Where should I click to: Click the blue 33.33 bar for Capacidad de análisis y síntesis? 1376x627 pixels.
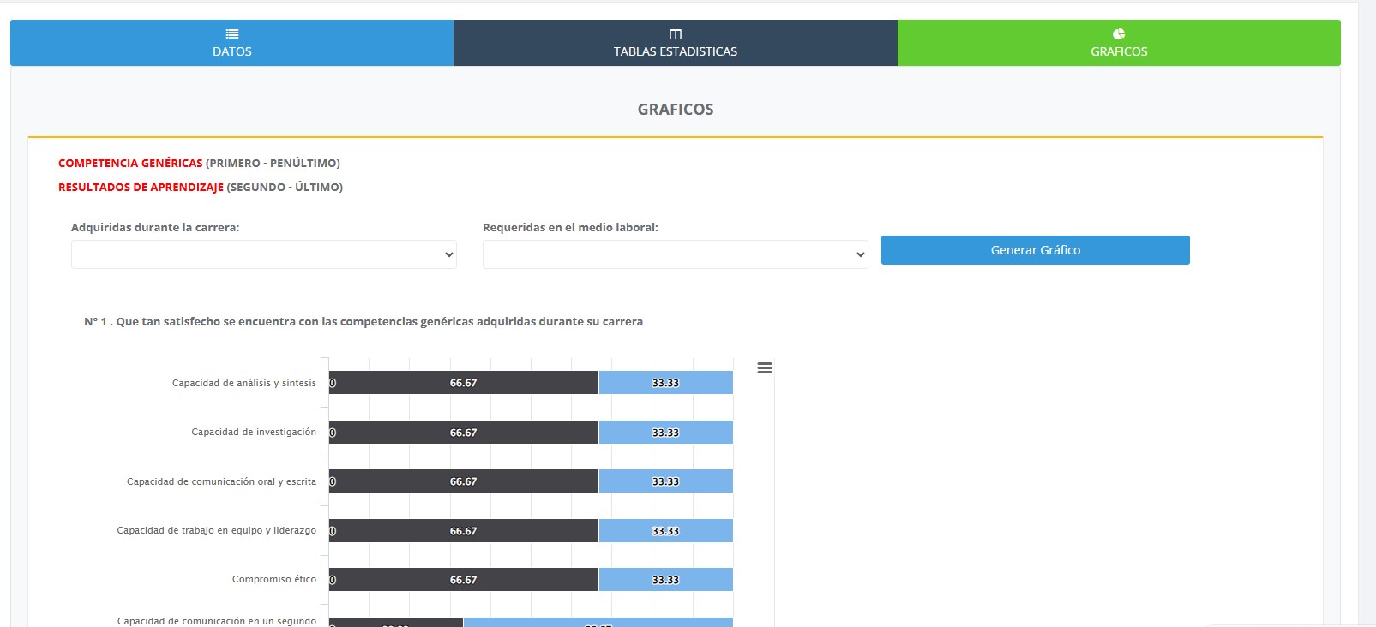(666, 383)
